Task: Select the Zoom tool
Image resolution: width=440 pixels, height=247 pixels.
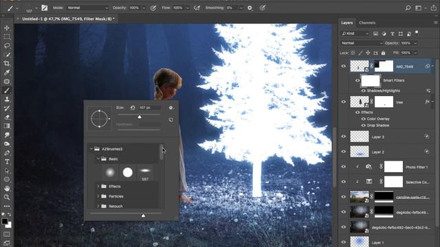Action: tap(7, 198)
